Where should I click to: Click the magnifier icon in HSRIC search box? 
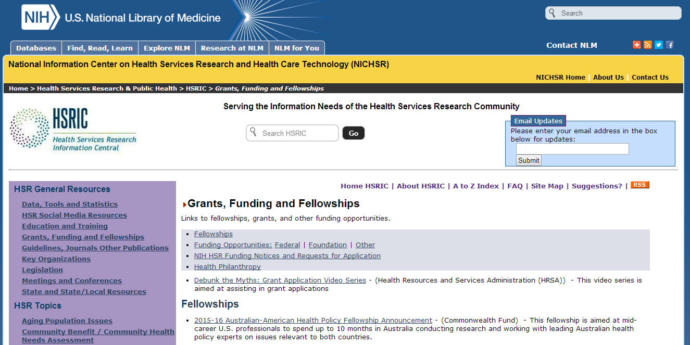pos(254,132)
